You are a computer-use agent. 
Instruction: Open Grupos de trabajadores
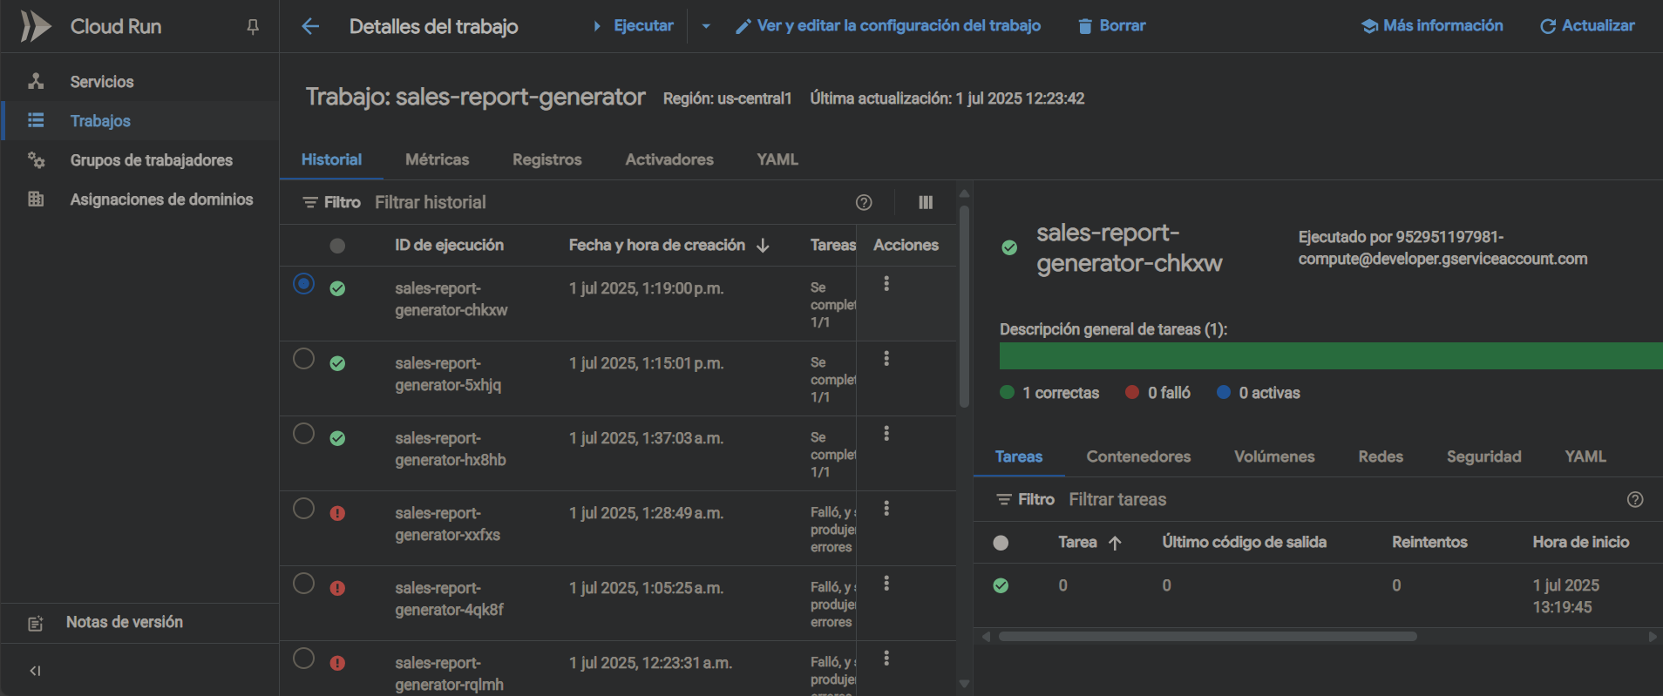click(x=151, y=160)
